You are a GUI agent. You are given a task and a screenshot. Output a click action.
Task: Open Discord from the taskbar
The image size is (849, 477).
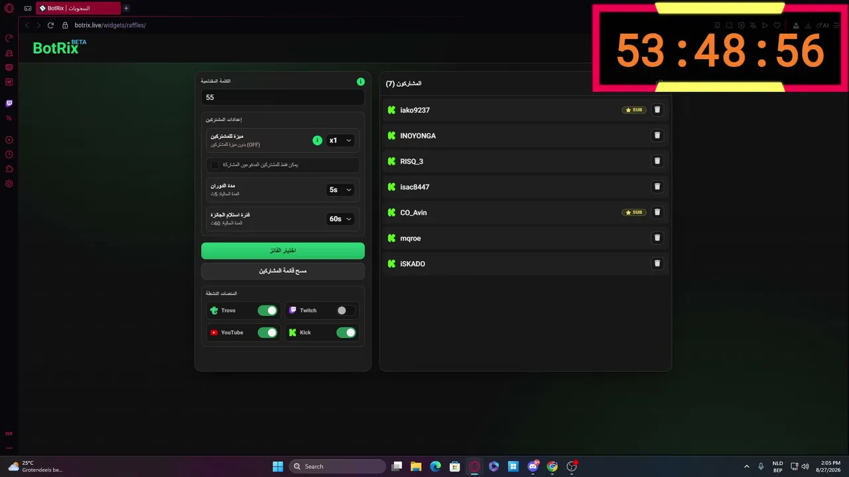tap(533, 466)
